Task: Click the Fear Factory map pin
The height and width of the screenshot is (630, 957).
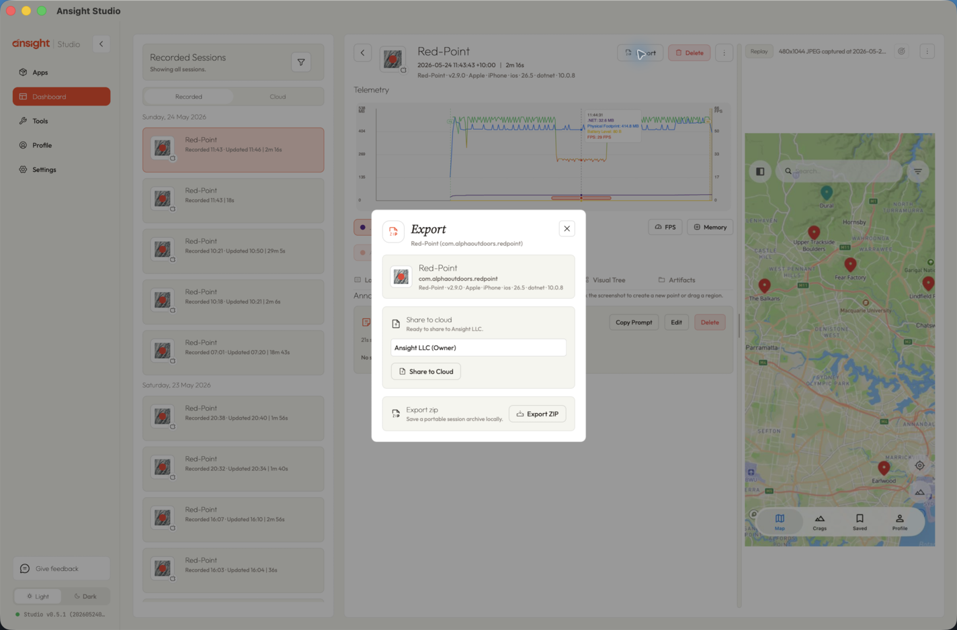Action: pyautogui.click(x=850, y=265)
